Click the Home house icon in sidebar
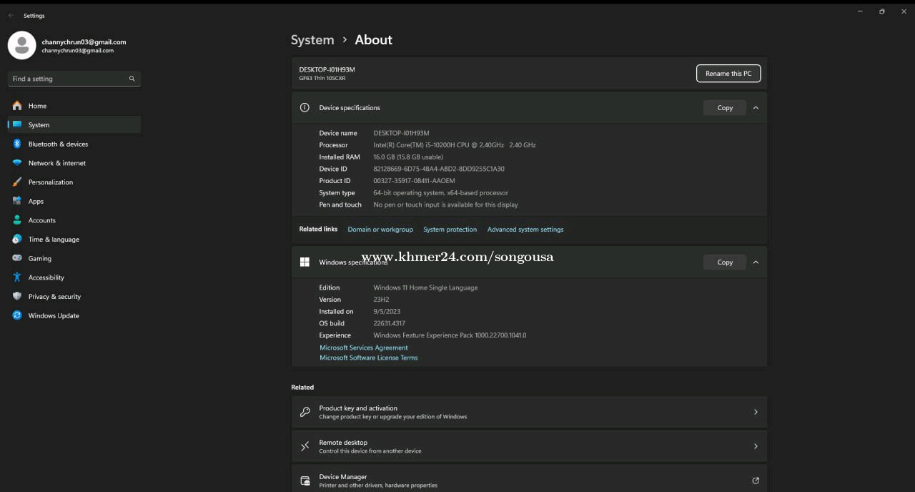 17,106
